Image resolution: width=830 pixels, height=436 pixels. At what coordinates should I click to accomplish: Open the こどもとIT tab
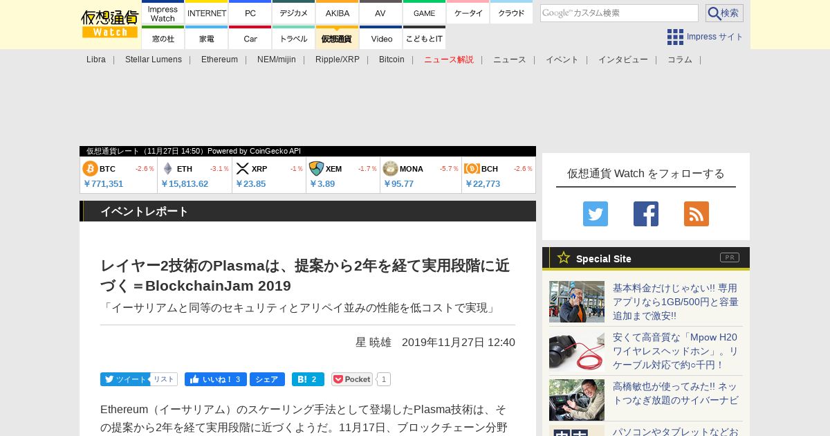(x=424, y=38)
